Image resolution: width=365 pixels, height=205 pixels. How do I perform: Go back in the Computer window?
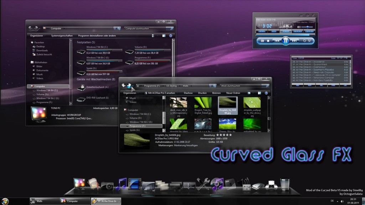(x=31, y=28)
